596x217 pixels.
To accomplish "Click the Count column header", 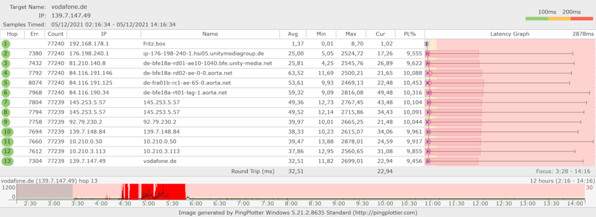I will [x=55, y=34].
